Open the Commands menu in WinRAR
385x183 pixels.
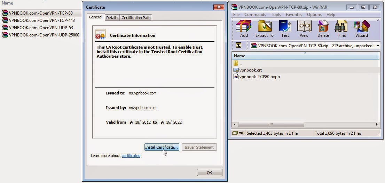click(x=255, y=15)
